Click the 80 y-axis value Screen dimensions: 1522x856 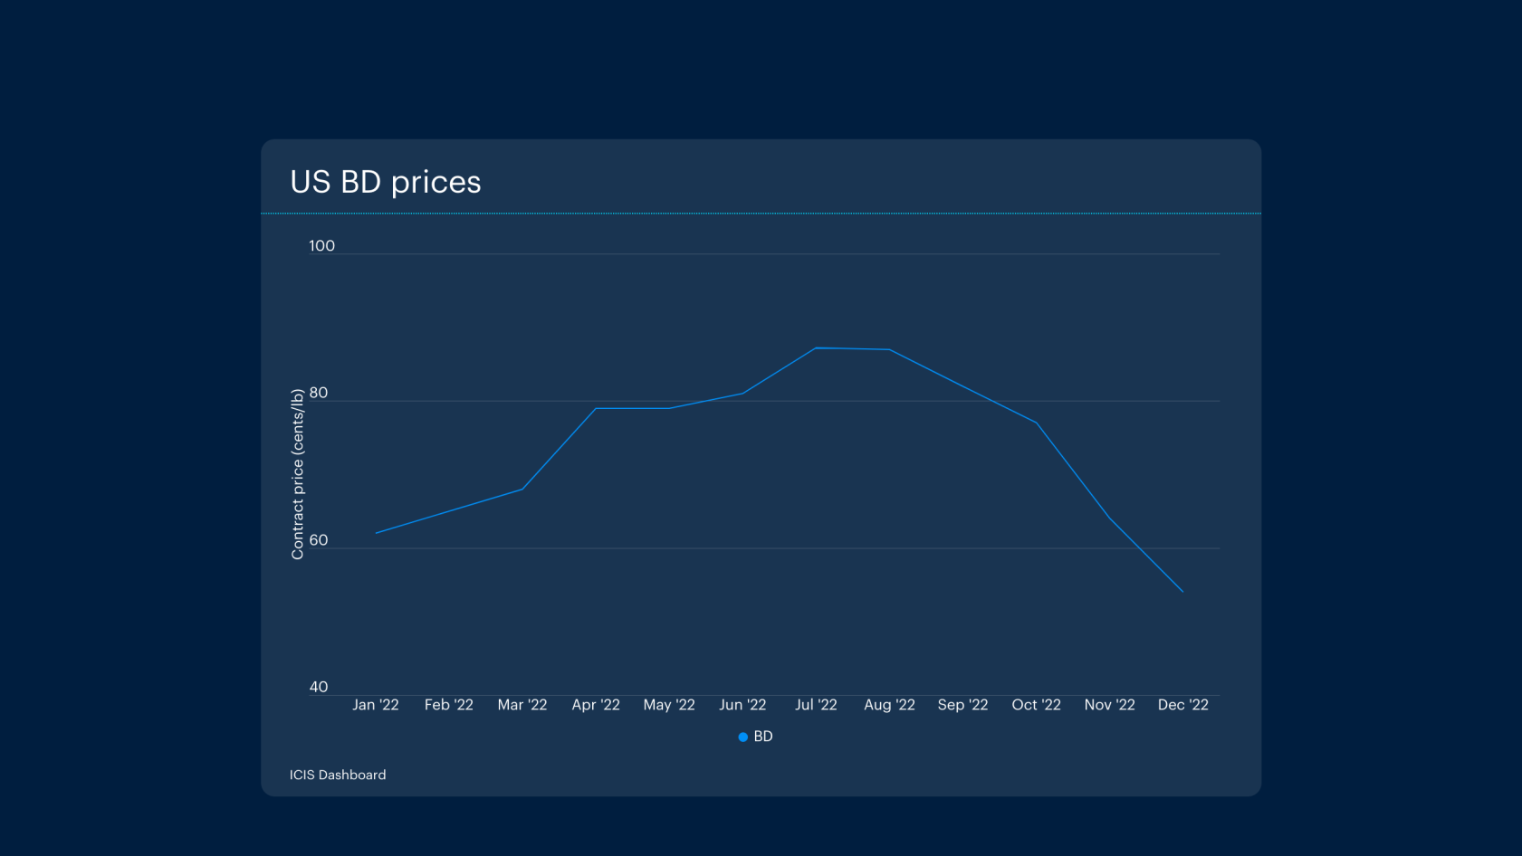pos(319,393)
